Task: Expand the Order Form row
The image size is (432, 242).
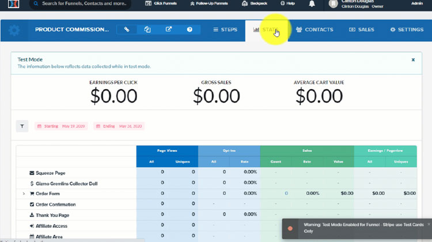Action: (24, 194)
